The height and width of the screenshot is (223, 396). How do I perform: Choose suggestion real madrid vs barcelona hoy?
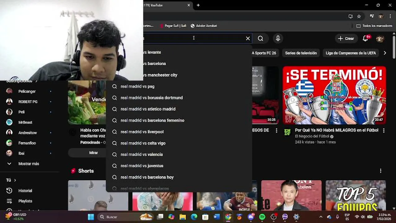(x=179, y=177)
